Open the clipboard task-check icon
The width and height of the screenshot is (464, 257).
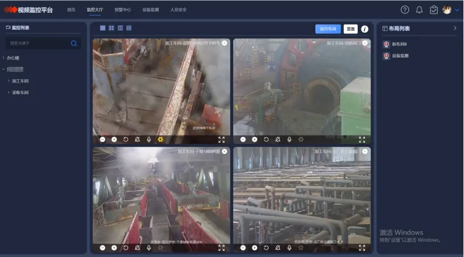434,9
